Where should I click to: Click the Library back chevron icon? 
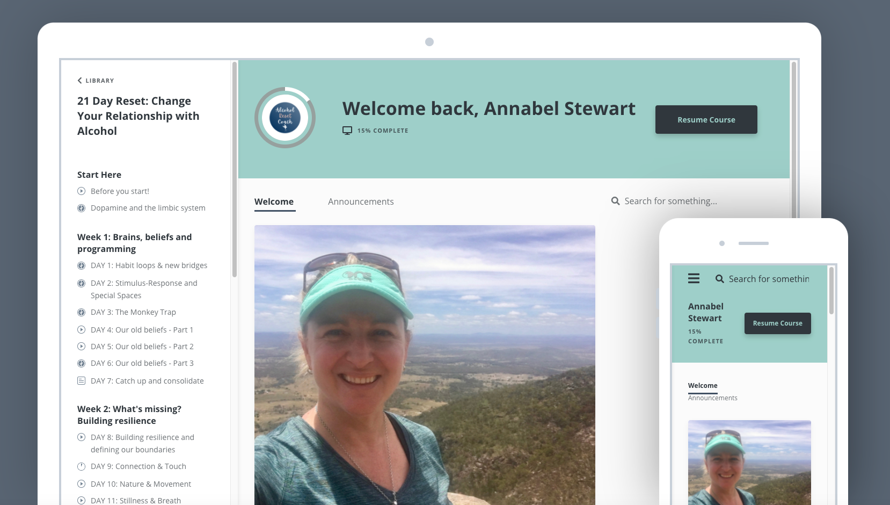pyautogui.click(x=79, y=81)
